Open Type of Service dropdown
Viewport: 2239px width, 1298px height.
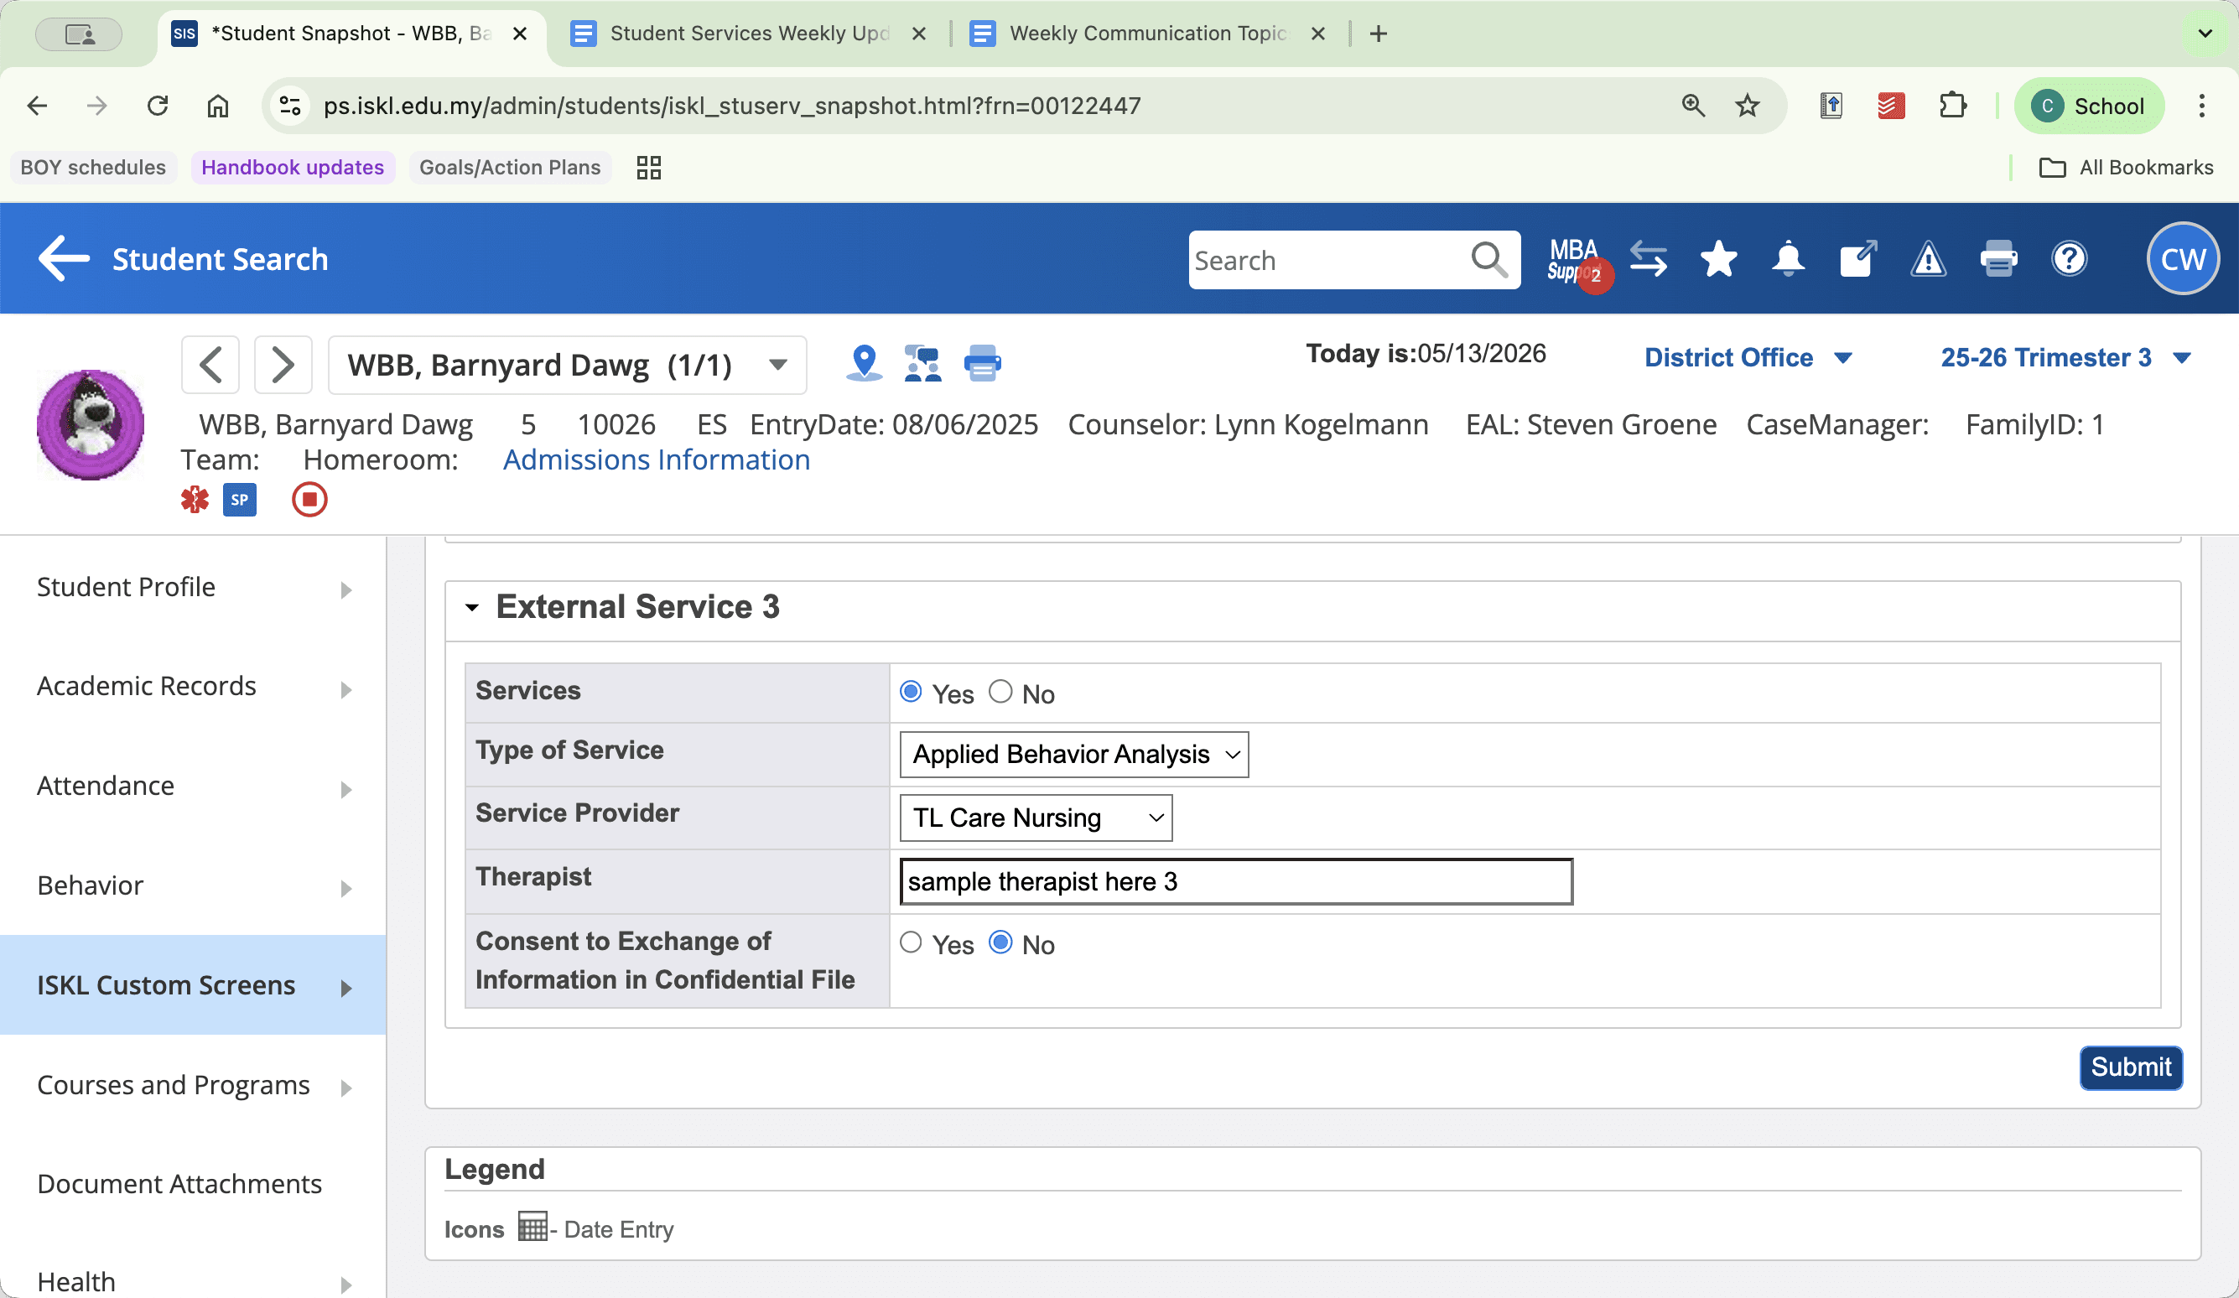click(1073, 755)
